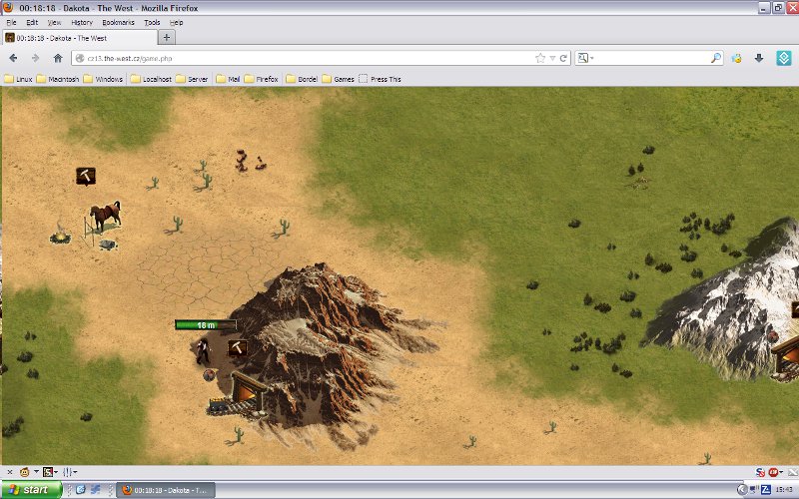Open the File menu
This screenshot has height=499, width=799.
point(11,22)
